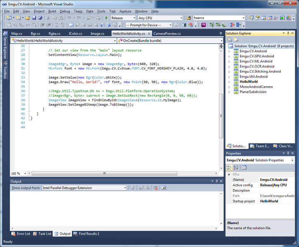Collapse the Misc category in Properties
The width and height of the screenshot is (299, 247).
229,174
